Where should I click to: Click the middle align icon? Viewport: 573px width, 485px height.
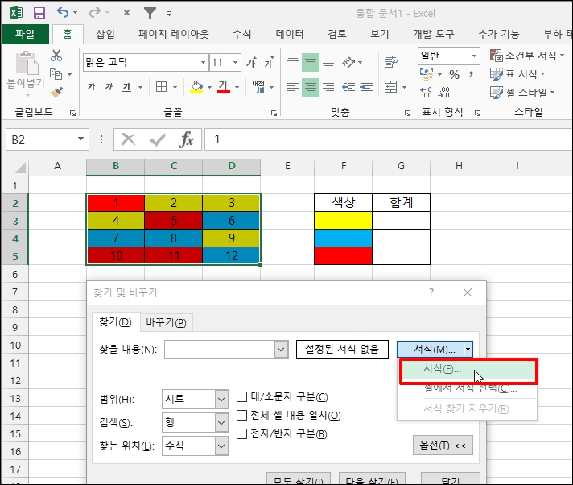[311, 63]
